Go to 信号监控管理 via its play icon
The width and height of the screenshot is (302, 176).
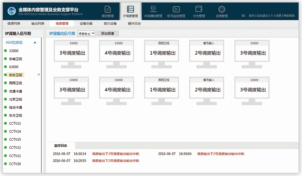click(x=176, y=9)
